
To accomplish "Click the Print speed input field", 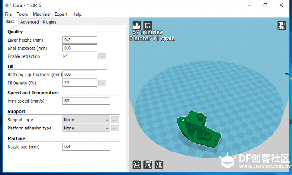I will (86, 101).
